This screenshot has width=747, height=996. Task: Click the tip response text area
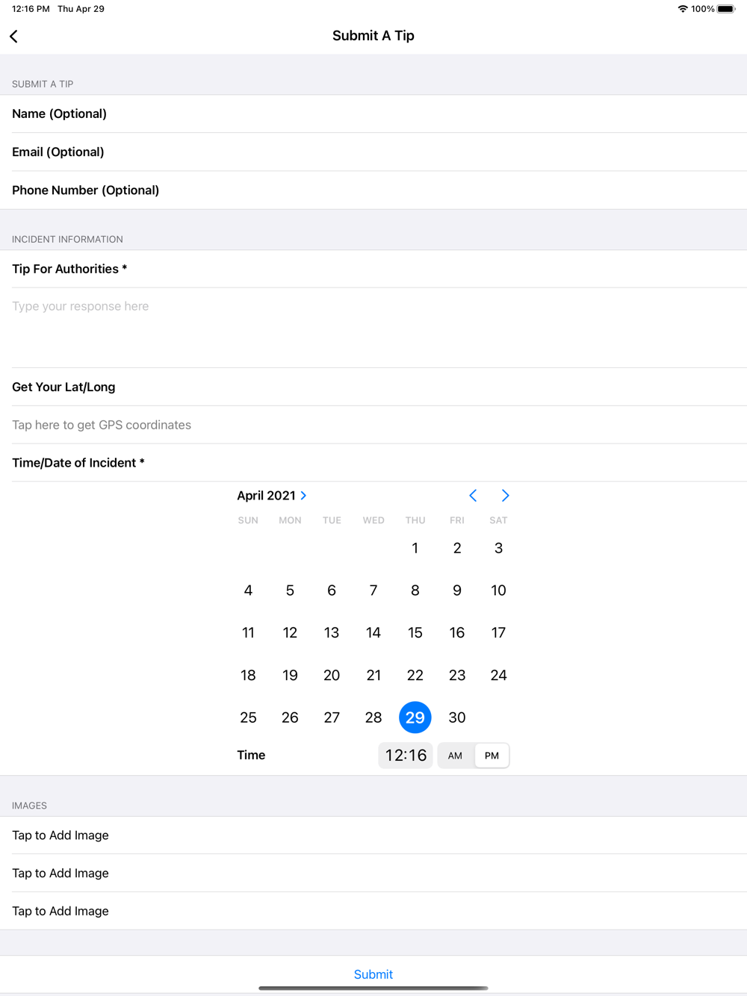point(373,328)
